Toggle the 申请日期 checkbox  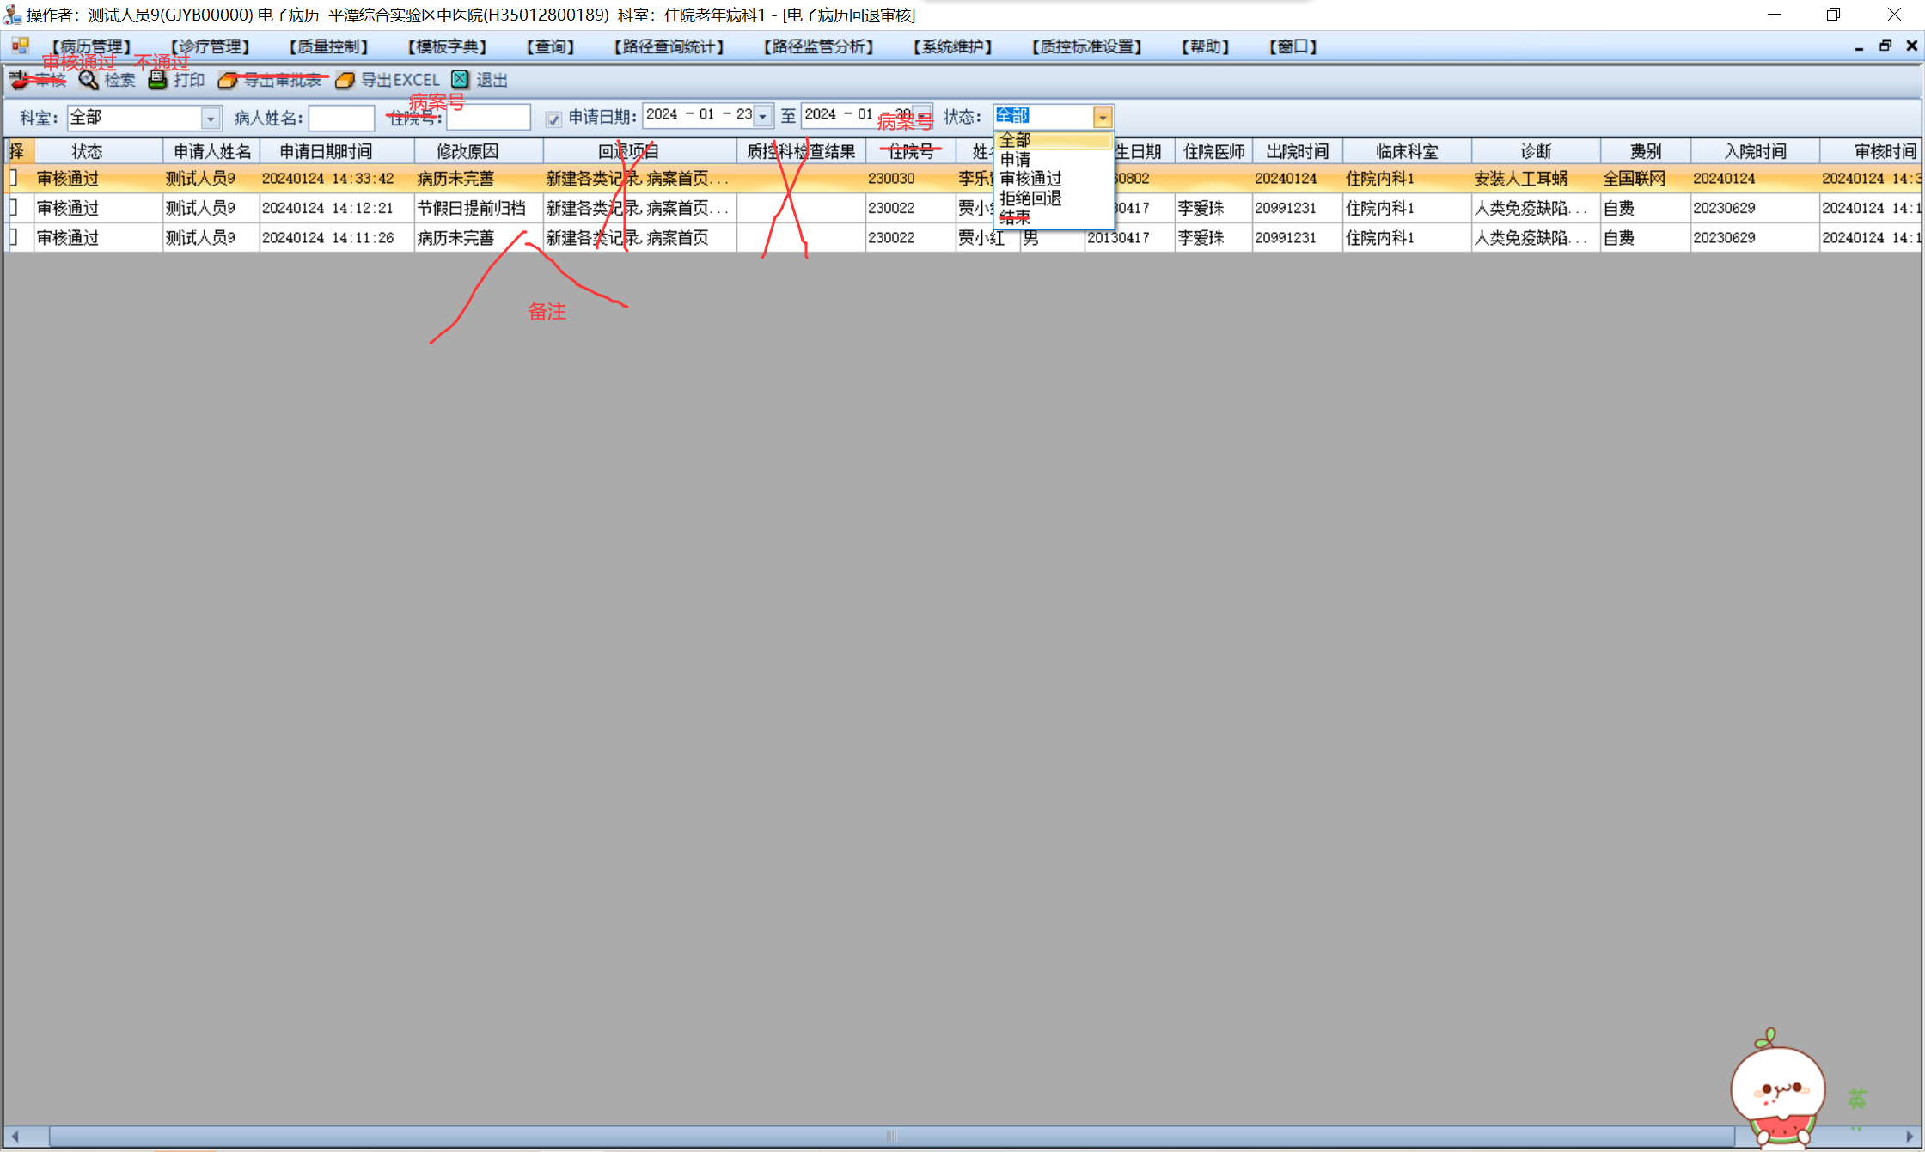553,119
